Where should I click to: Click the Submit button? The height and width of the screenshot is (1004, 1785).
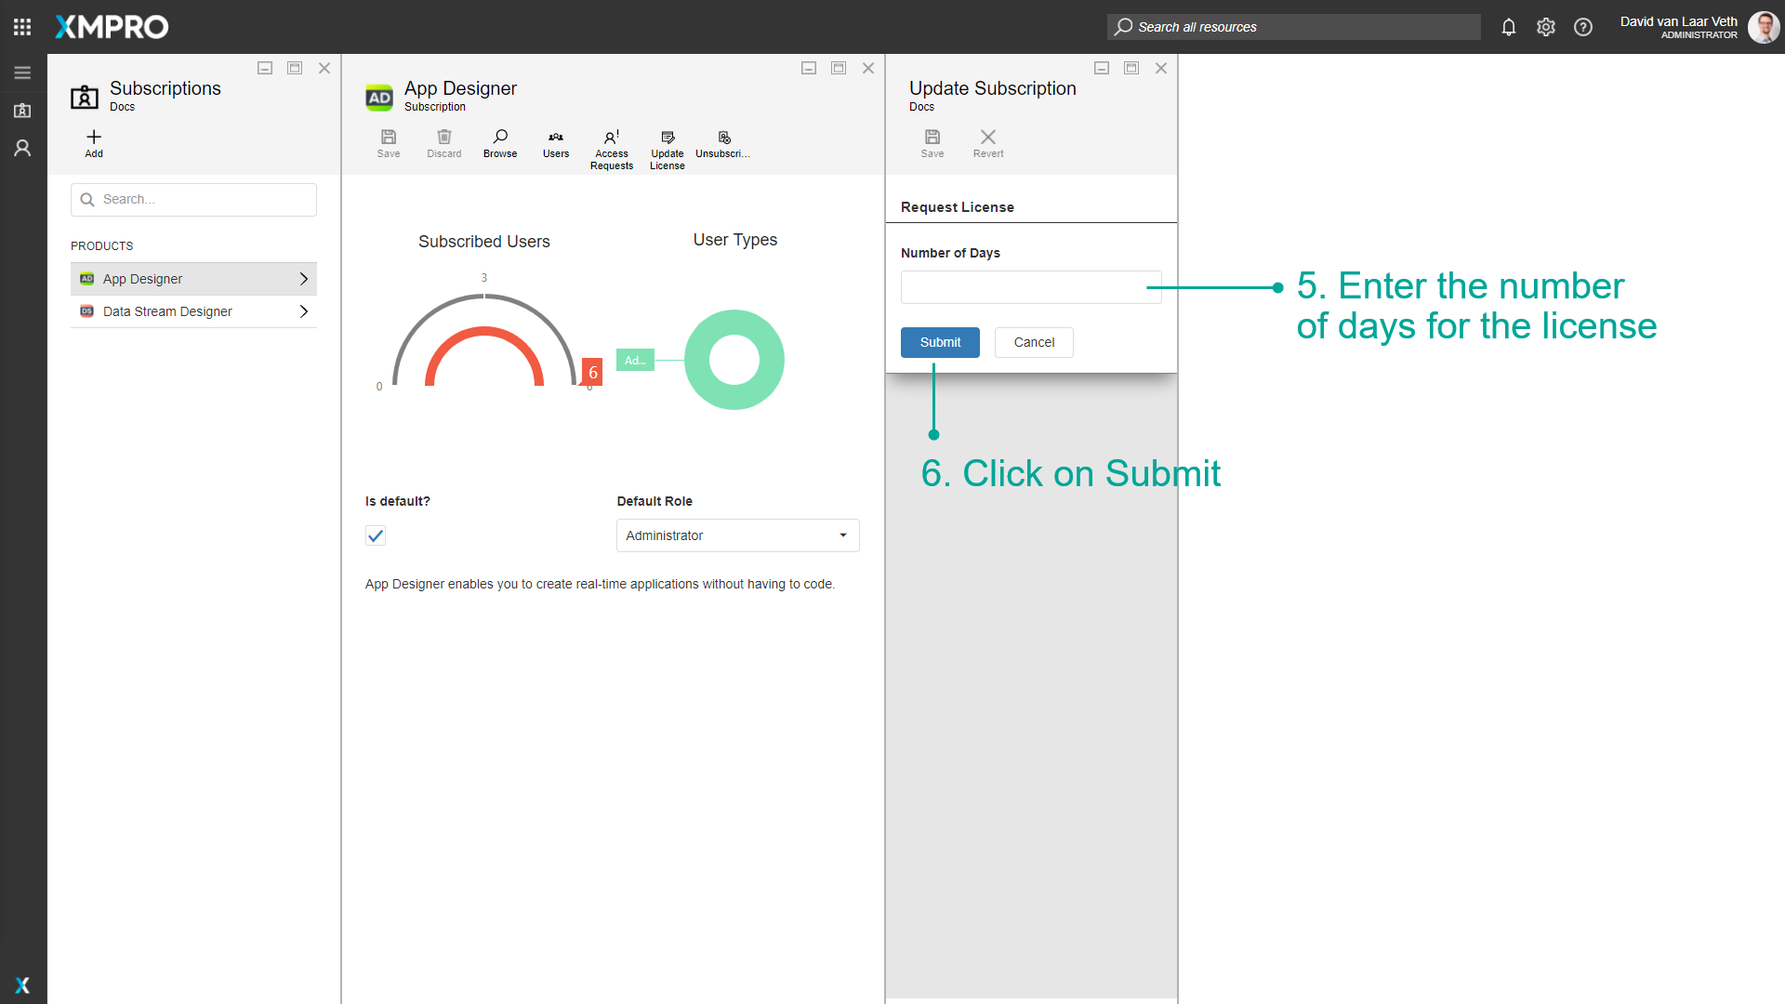click(940, 342)
